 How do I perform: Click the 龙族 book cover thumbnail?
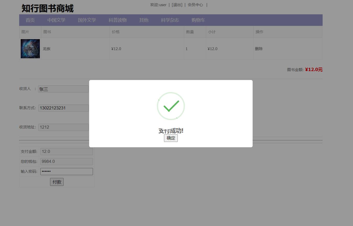(x=30, y=49)
